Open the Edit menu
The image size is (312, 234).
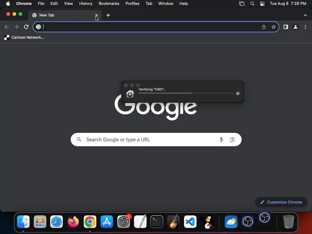(54, 4)
